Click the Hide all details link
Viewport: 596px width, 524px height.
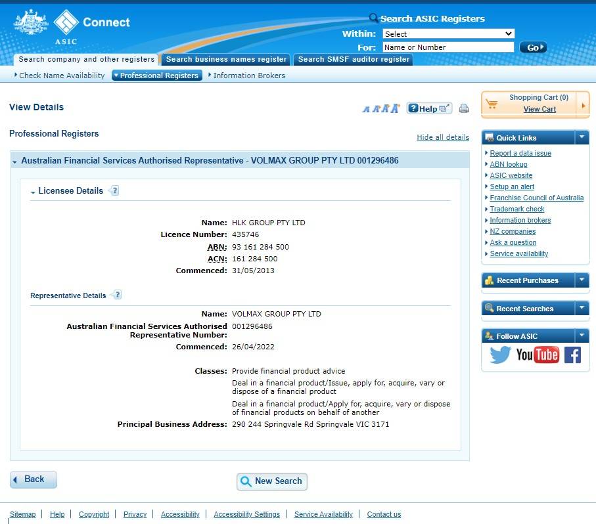(x=442, y=137)
